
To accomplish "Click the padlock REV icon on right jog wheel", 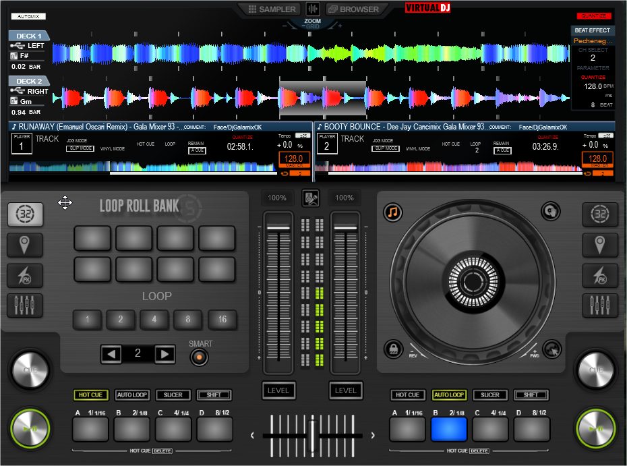I will click(x=393, y=349).
